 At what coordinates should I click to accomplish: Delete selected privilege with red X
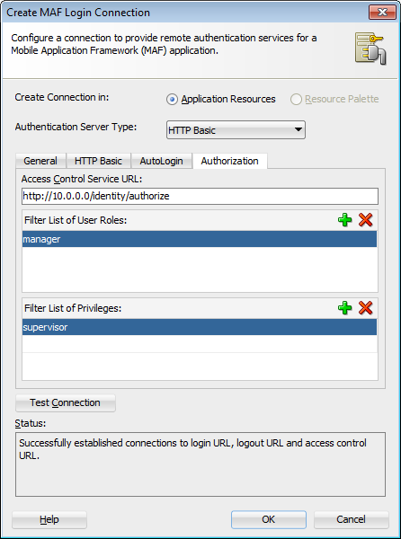(x=365, y=307)
